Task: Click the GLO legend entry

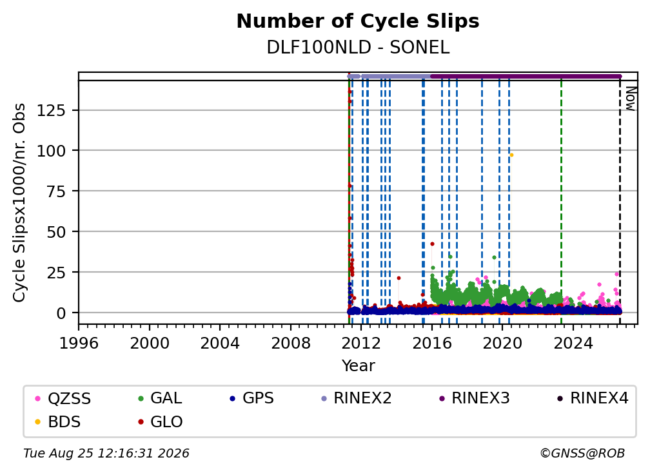Action: pyautogui.click(x=160, y=422)
